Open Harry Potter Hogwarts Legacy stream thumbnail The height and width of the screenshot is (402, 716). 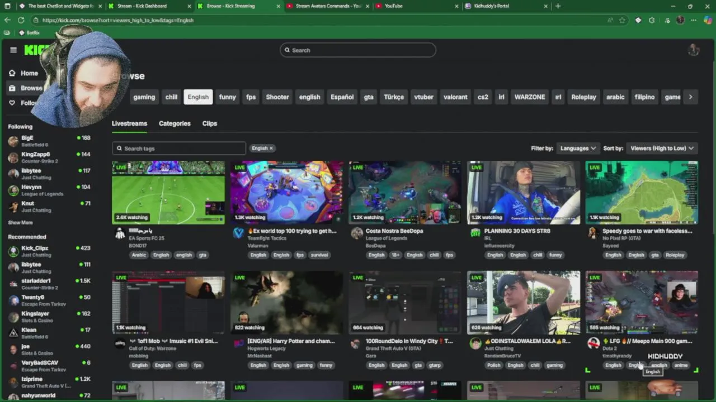pos(287,303)
